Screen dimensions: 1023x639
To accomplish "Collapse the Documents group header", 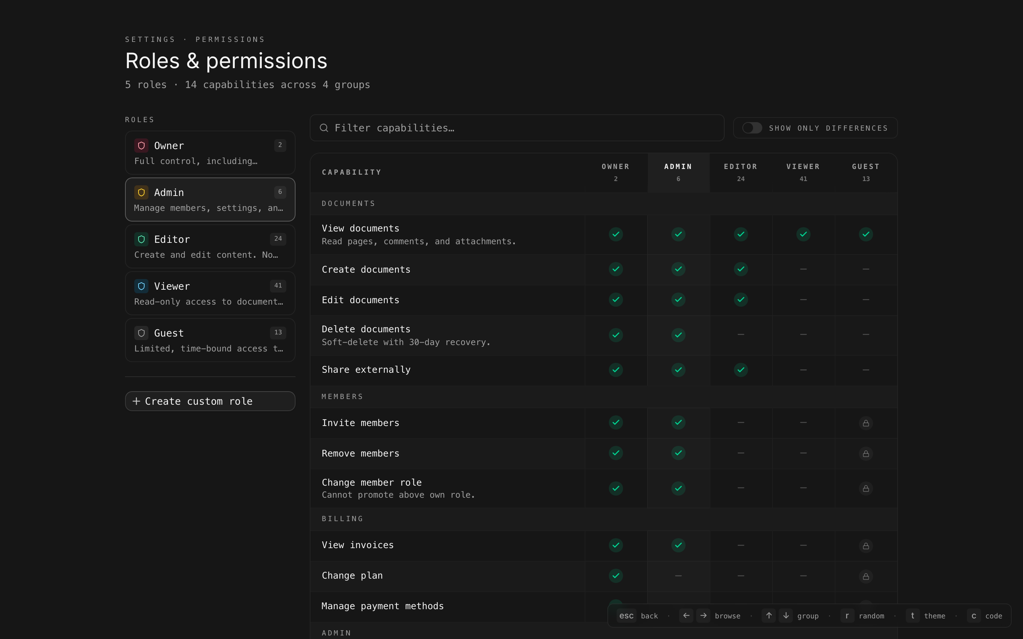I will [x=348, y=204].
